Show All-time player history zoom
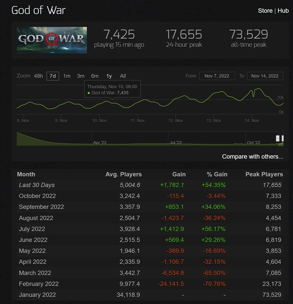Screen dimensions: 293x304 [x=123, y=76]
